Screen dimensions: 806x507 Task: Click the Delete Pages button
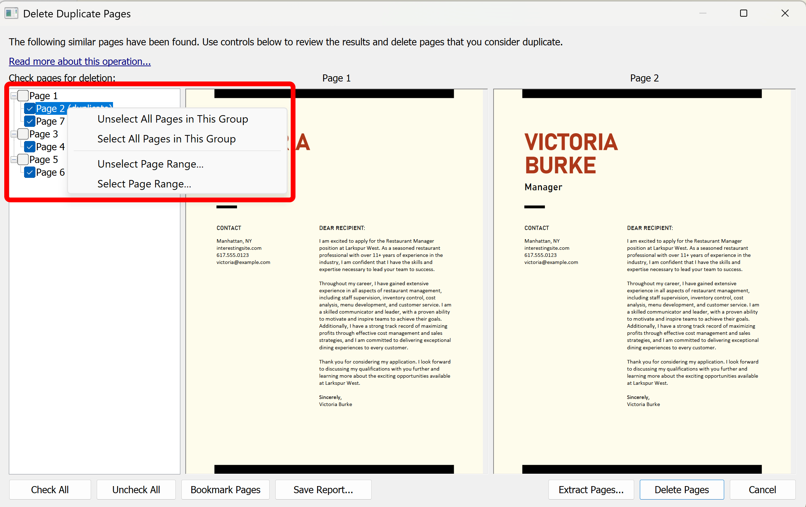pyautogui.click(x=681, y=489)
